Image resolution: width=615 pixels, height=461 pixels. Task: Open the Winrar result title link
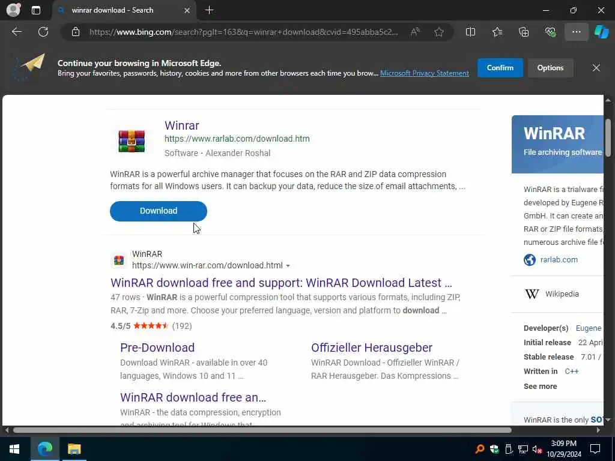point(181,125)
